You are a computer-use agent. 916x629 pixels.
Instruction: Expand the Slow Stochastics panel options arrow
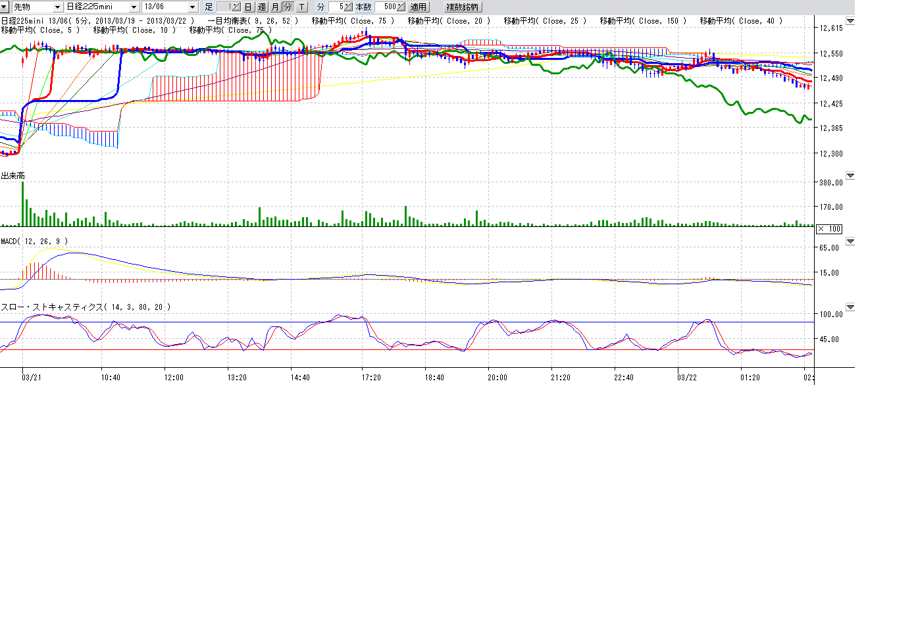pyautogui.click(x=850, y=307)
